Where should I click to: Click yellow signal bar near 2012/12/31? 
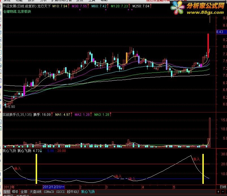[x=36, y=169]
